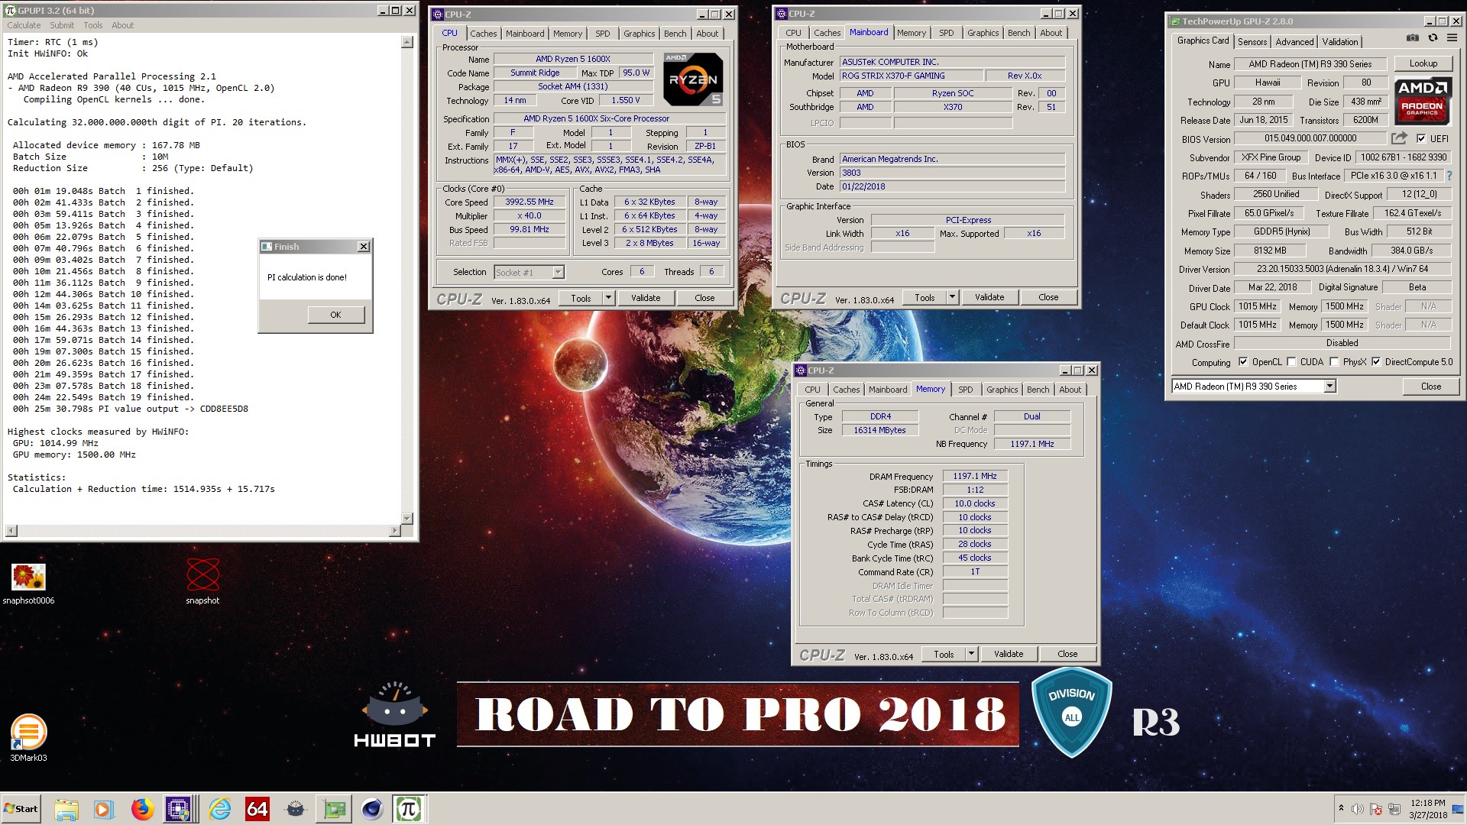Open Firefox from the taskbar
Viewport: 1467px width, 825px height.
pos(142,809)
